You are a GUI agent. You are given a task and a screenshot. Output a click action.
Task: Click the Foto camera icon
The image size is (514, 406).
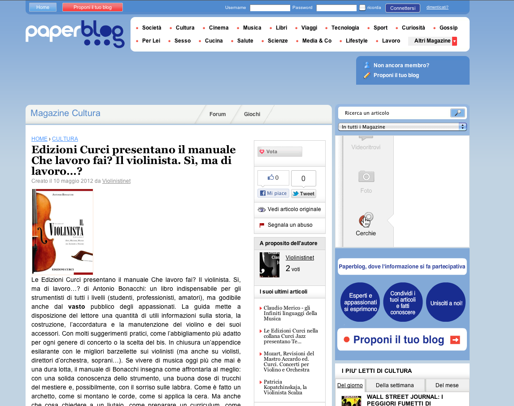pyautogui.click(x=366, y=177)
